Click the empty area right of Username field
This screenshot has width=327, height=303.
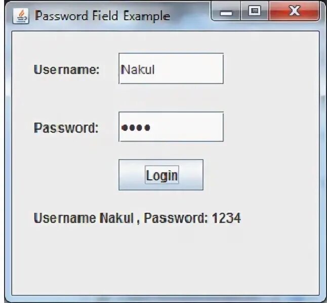[271, 68]
